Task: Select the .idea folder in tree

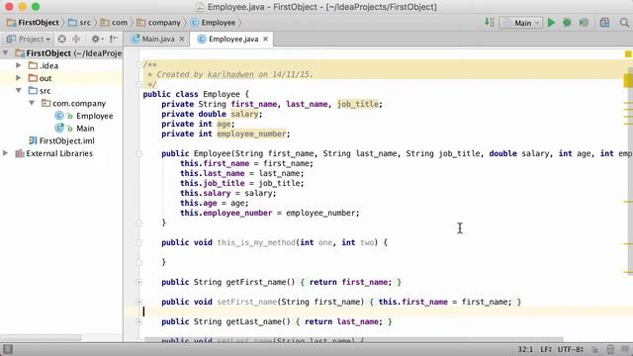Action: pyautogui.click(x=48, y=66)
